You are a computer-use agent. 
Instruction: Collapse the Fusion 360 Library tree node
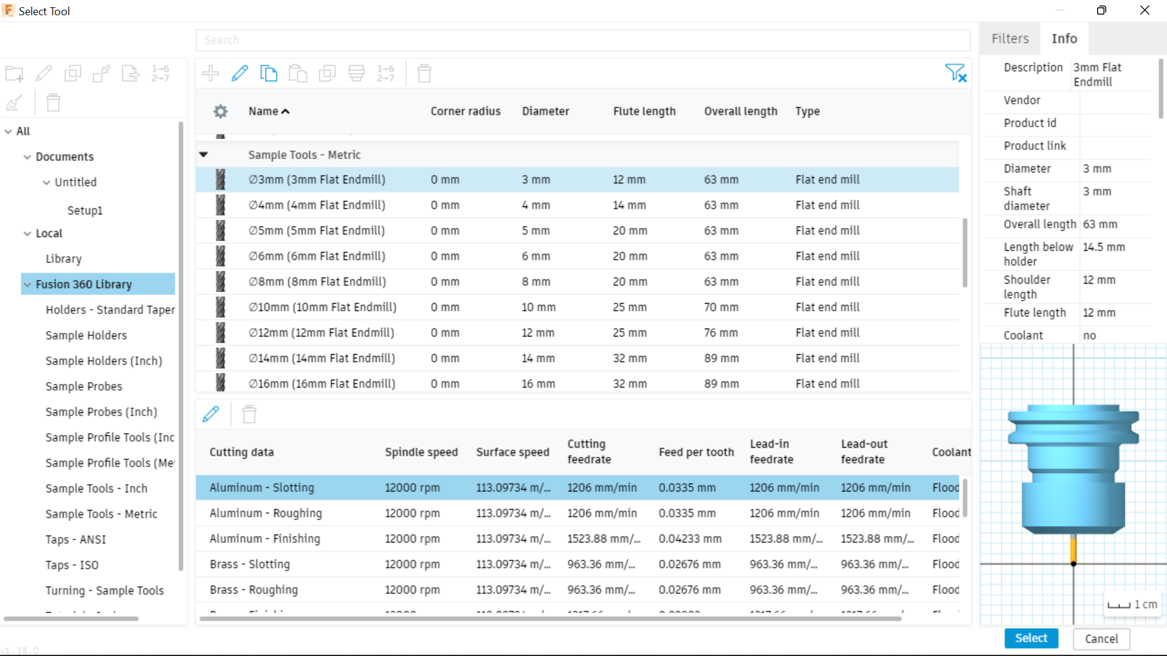[x=27, y=284]
